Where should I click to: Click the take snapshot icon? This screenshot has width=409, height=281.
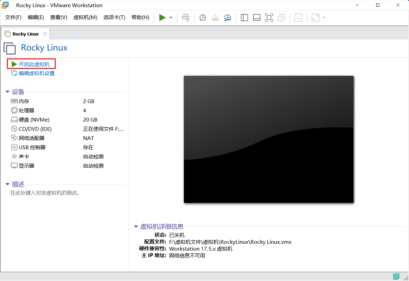[202, 17]
